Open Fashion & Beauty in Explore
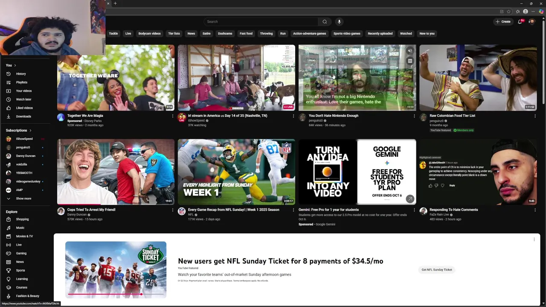This screenshot has height=307, width=546. click(23, 296)
